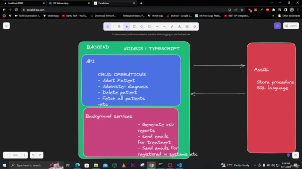Screen dimensions: 302x169
Task: Select the Hand panning tool
Action: 119,27
